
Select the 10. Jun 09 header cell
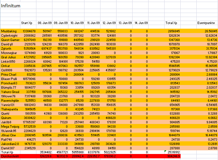click(76, 23)
